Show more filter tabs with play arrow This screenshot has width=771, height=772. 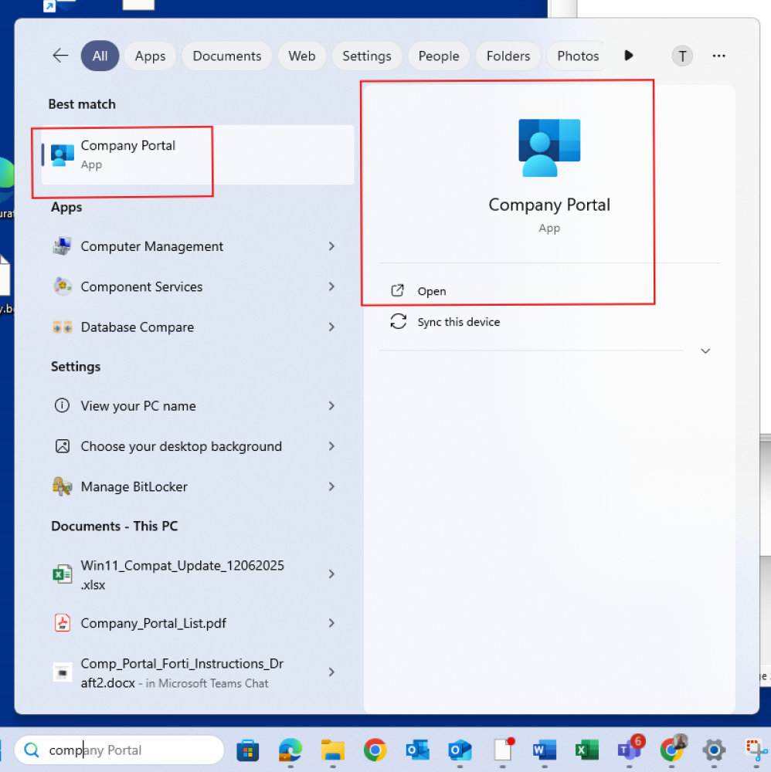pos(629,56)
